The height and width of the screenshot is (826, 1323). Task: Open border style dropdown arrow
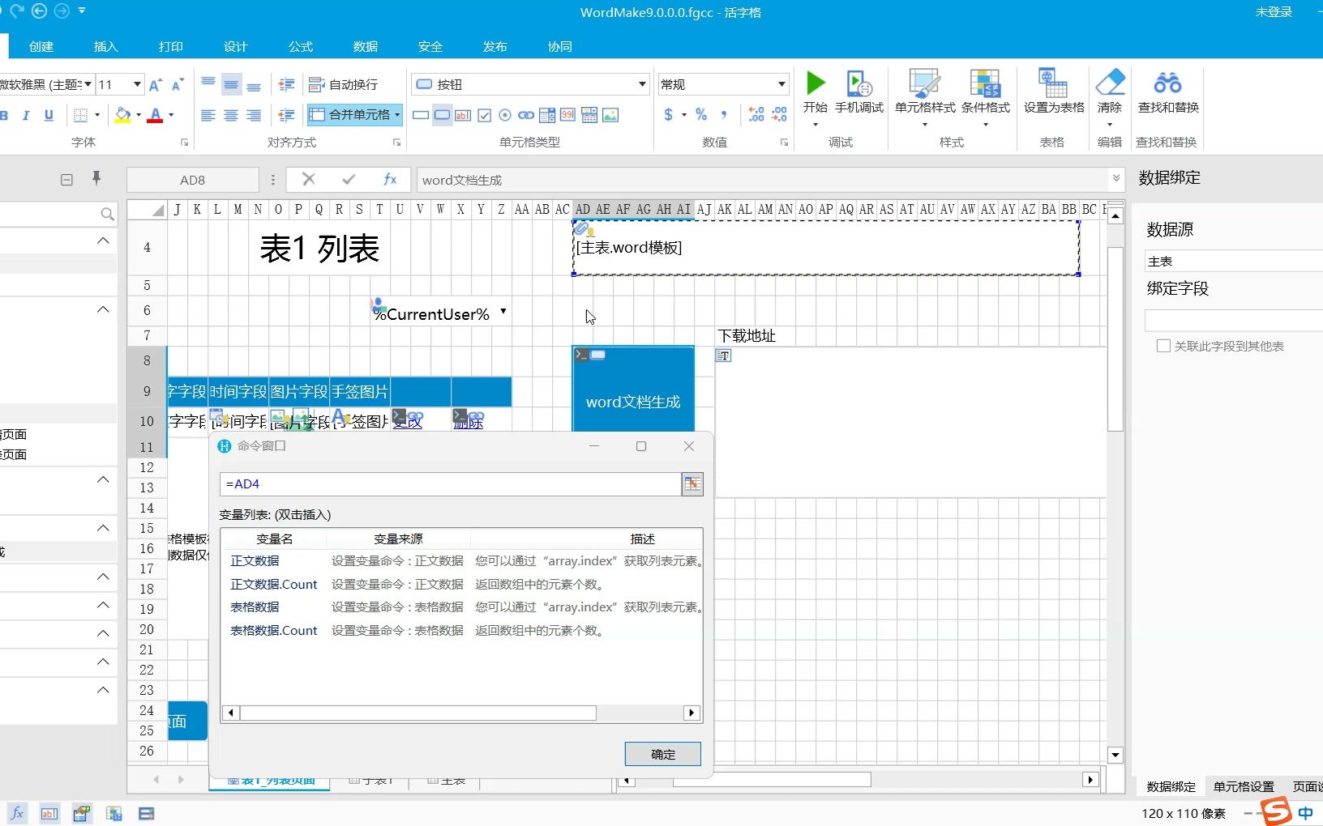coord(97,115)
